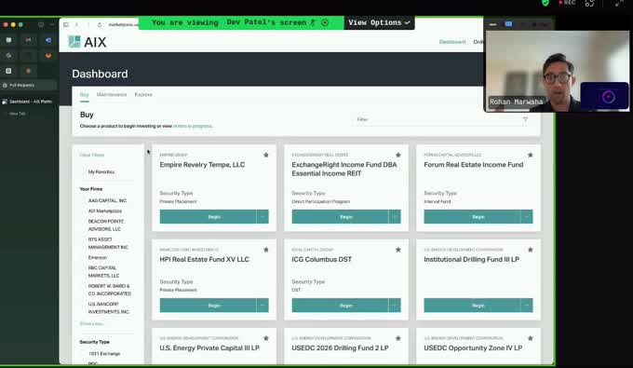Screen dimensions: 633x368
Task: Select the blue thumbnail view icon above video
Action: click(508, 24)
